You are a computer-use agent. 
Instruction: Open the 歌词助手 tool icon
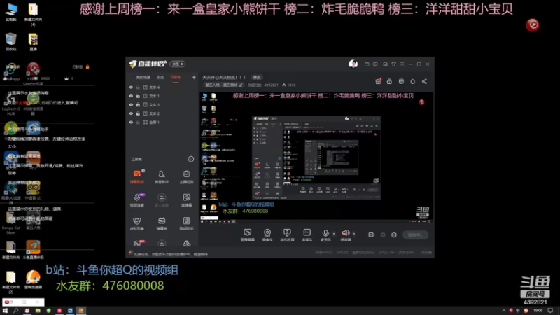(x=186, y=223)
